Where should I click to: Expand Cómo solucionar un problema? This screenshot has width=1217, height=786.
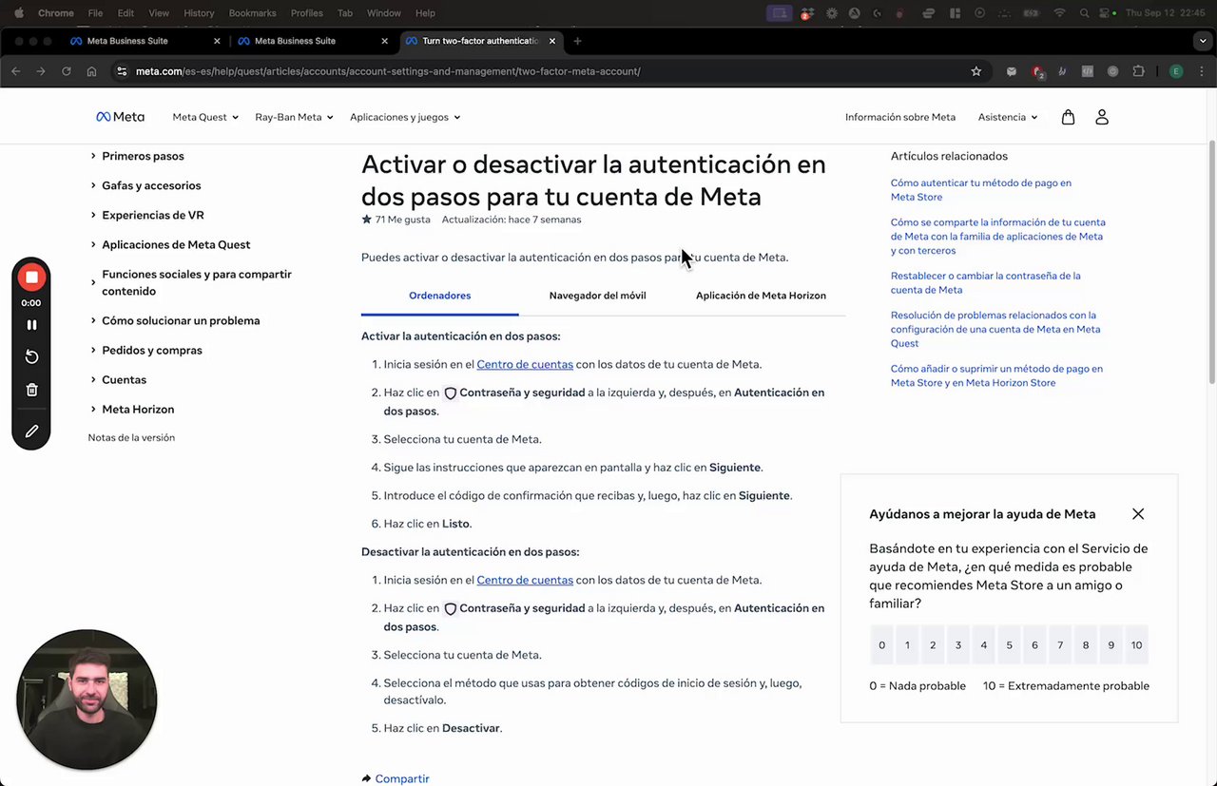(175, 320)
